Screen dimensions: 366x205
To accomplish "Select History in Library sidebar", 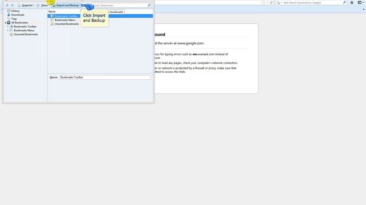I will [x=15, y=11].
